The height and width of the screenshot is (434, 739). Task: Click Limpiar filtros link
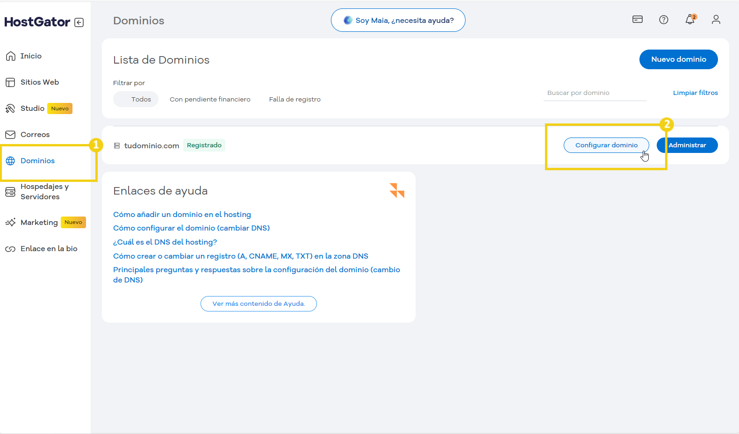[695, 93]
